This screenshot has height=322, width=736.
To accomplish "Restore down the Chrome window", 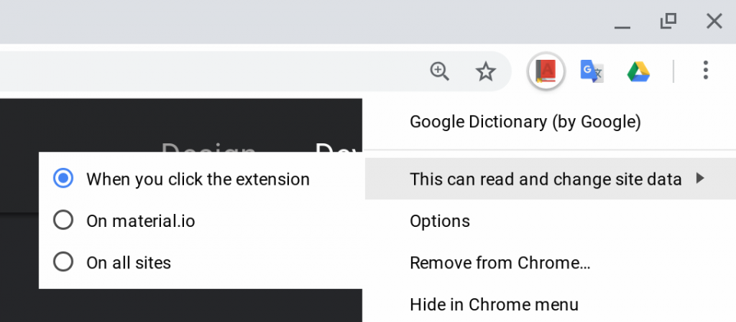I will click(668, 21).
